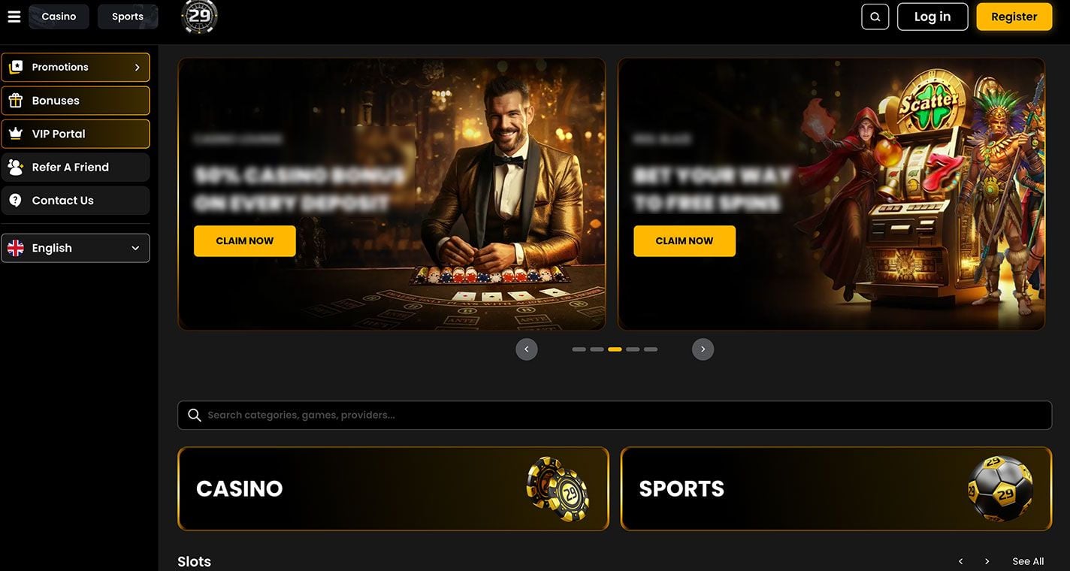Switch to the Sports tab

[128, 17]
